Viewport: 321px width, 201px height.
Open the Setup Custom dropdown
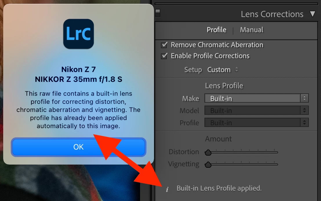point(223,70)
